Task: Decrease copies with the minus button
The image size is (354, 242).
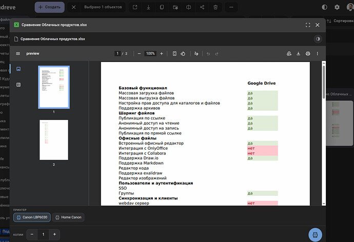Action: tap(32, 234)
